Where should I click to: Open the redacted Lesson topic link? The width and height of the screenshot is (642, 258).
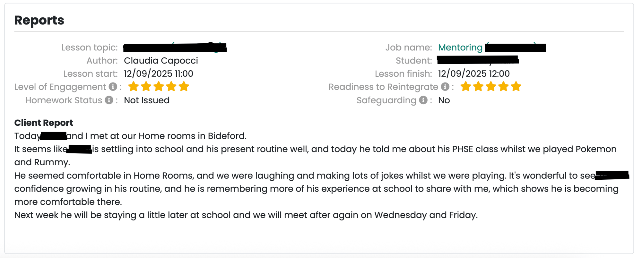coord(175,47)
